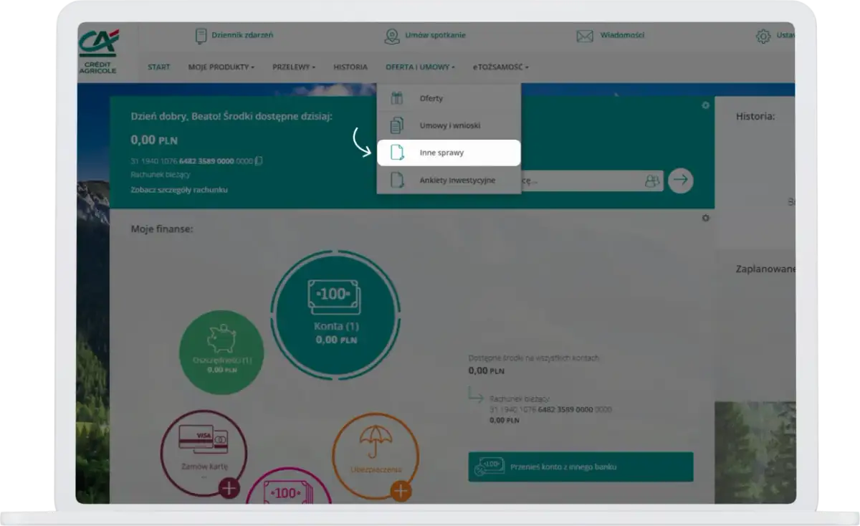This screenshot has height=526, width=860.
Task: Open gear icon in Moje finanse panel
Action: [705, 218]
